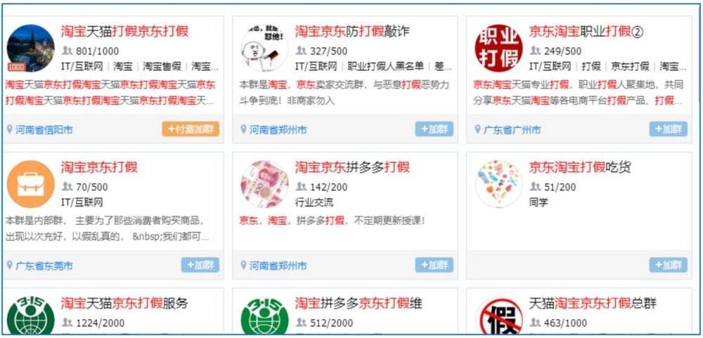Open the 淘宝天猫打假京东打假 group title
The image size is (703, 338).
pos(124,31)
